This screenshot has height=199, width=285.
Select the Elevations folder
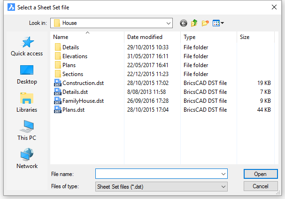(x=75, y=56)
